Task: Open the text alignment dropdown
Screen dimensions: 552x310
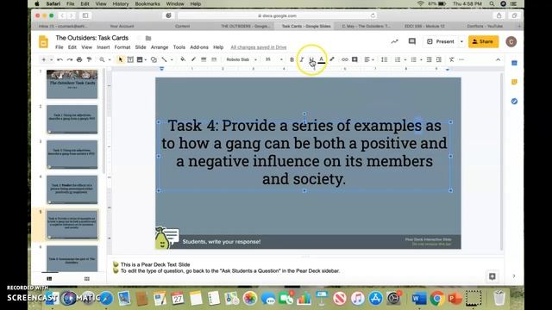Action: tap(369, 59)
